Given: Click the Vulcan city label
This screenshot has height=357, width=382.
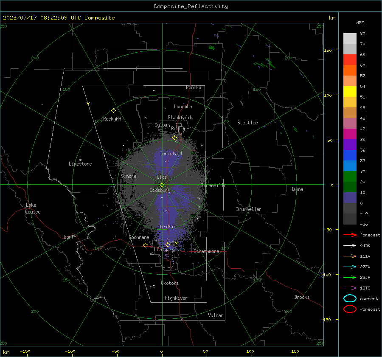Looking at the screenshot, I should coord(216,315).
